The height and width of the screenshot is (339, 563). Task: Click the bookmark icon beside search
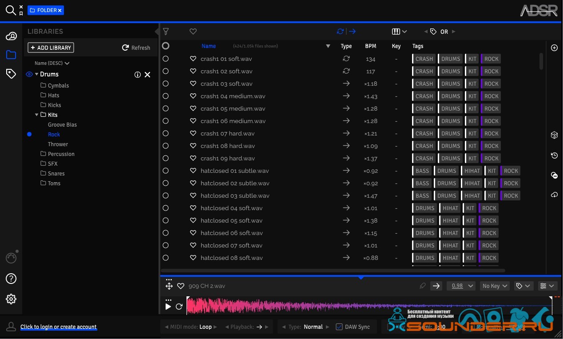point(21,14)
